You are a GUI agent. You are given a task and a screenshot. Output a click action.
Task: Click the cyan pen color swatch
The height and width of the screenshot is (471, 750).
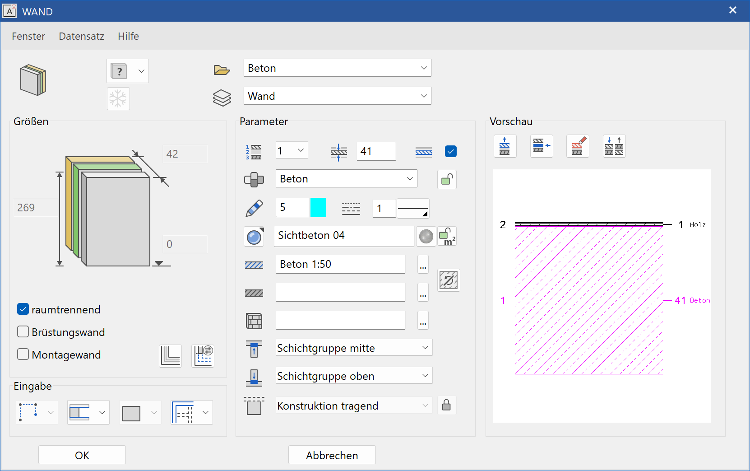tap(319, 208)
